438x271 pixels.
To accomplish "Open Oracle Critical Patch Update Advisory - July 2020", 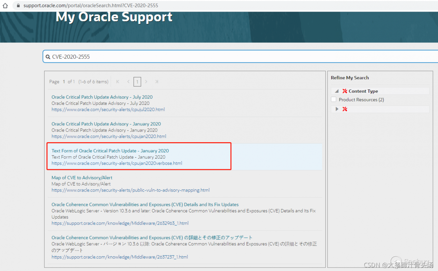I will tap(102, 97).
